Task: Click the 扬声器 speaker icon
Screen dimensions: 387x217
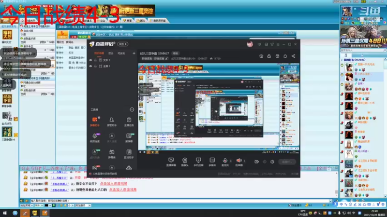Action: tap(238, 161)
